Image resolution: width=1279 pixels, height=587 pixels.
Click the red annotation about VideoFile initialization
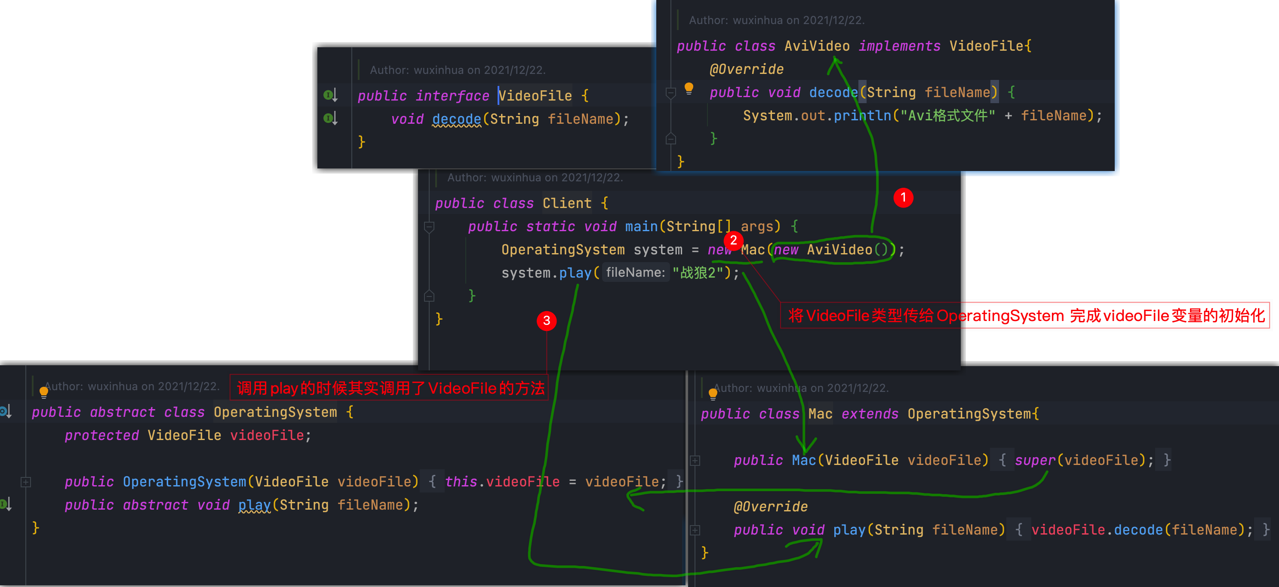tap(1025, 315)
